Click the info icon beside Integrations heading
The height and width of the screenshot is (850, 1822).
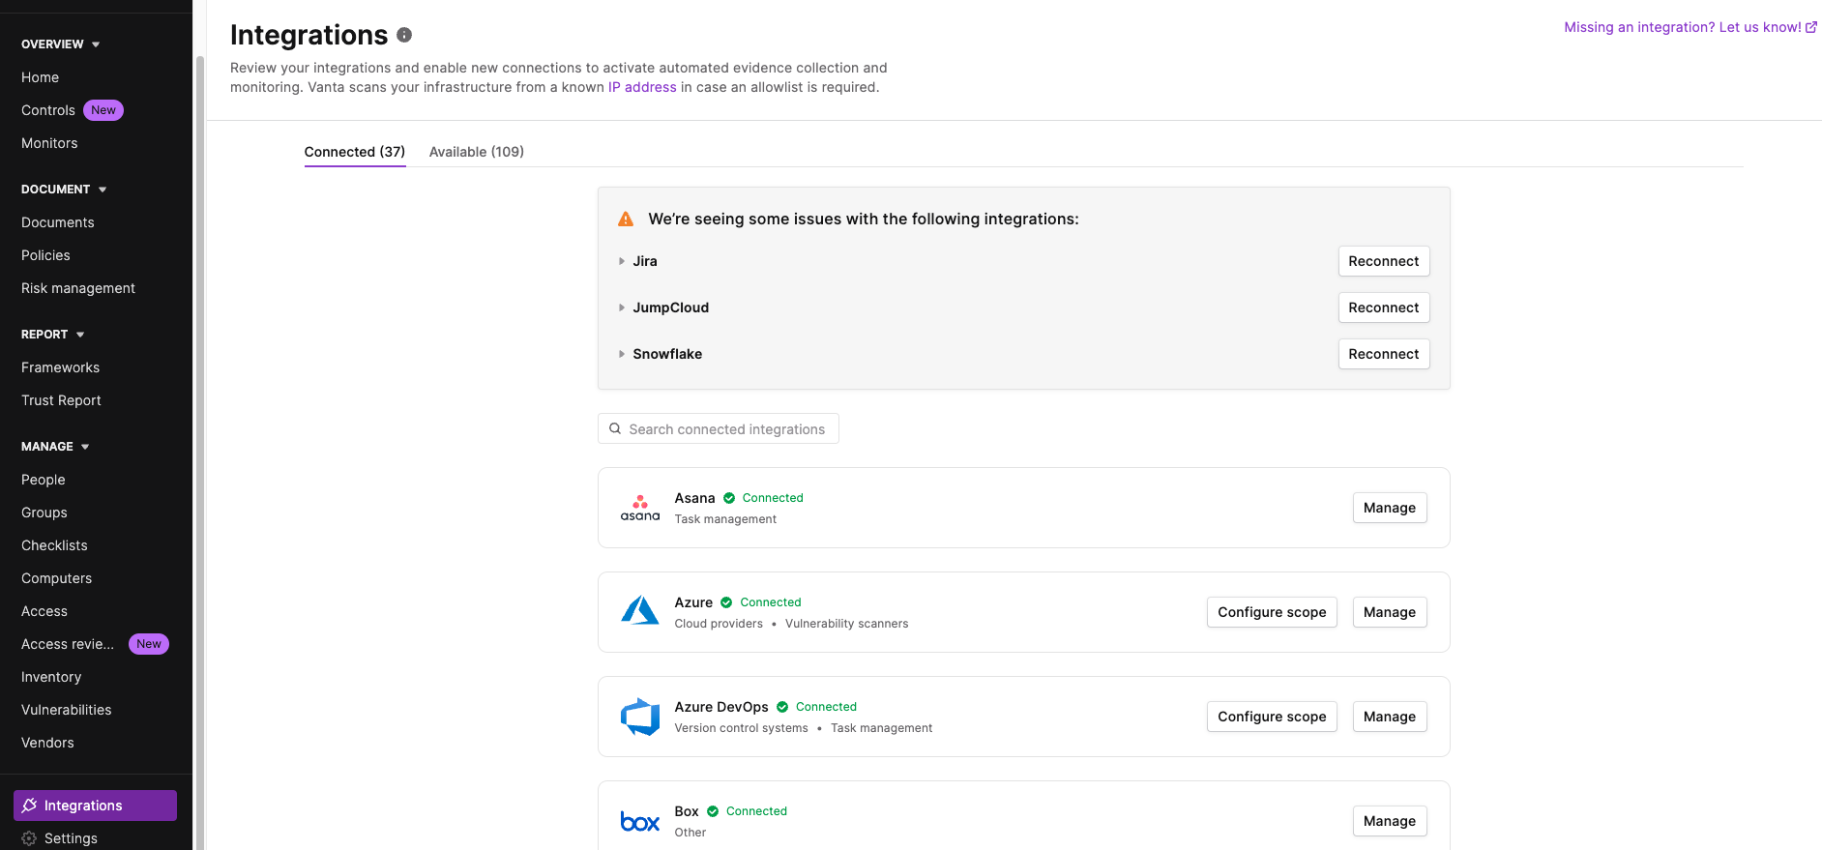[x=404, y=35]
